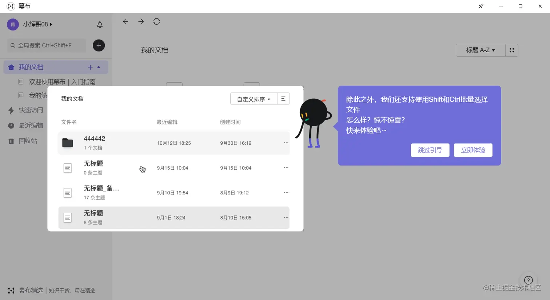Screen dimensions: 550x300
Task: Click the back navigation arrow
Action: 125,21
